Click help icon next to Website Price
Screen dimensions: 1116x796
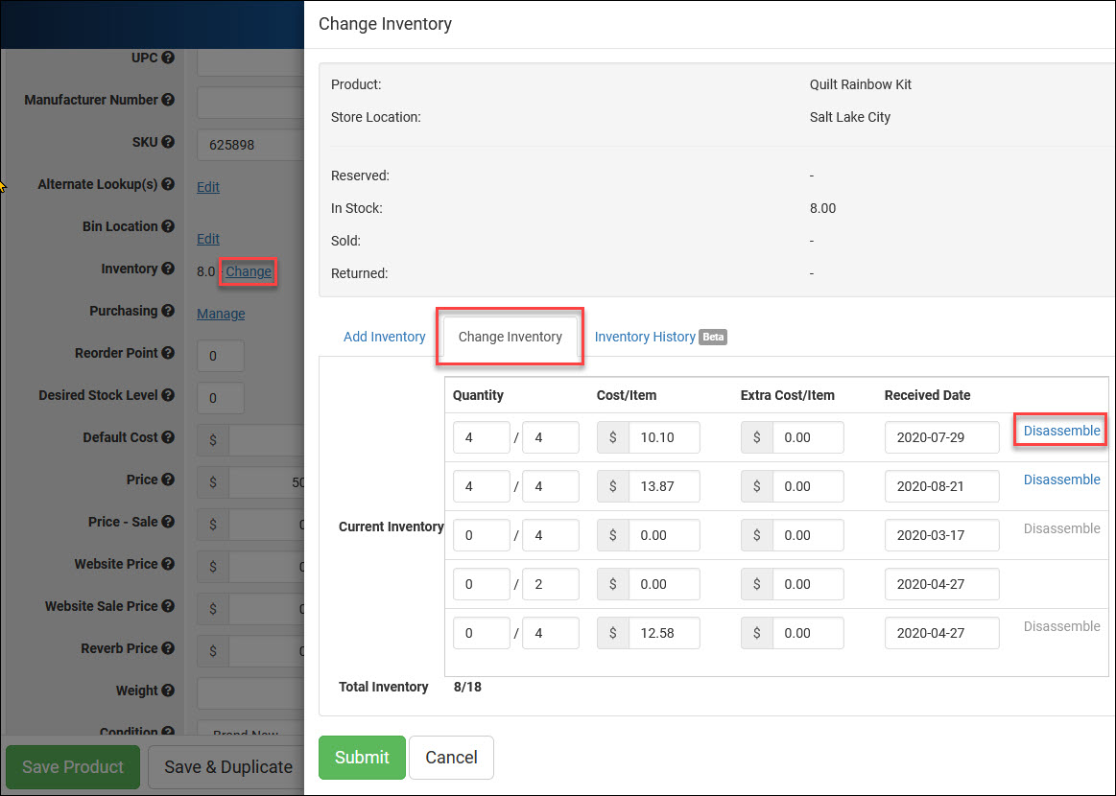[168, 564]
